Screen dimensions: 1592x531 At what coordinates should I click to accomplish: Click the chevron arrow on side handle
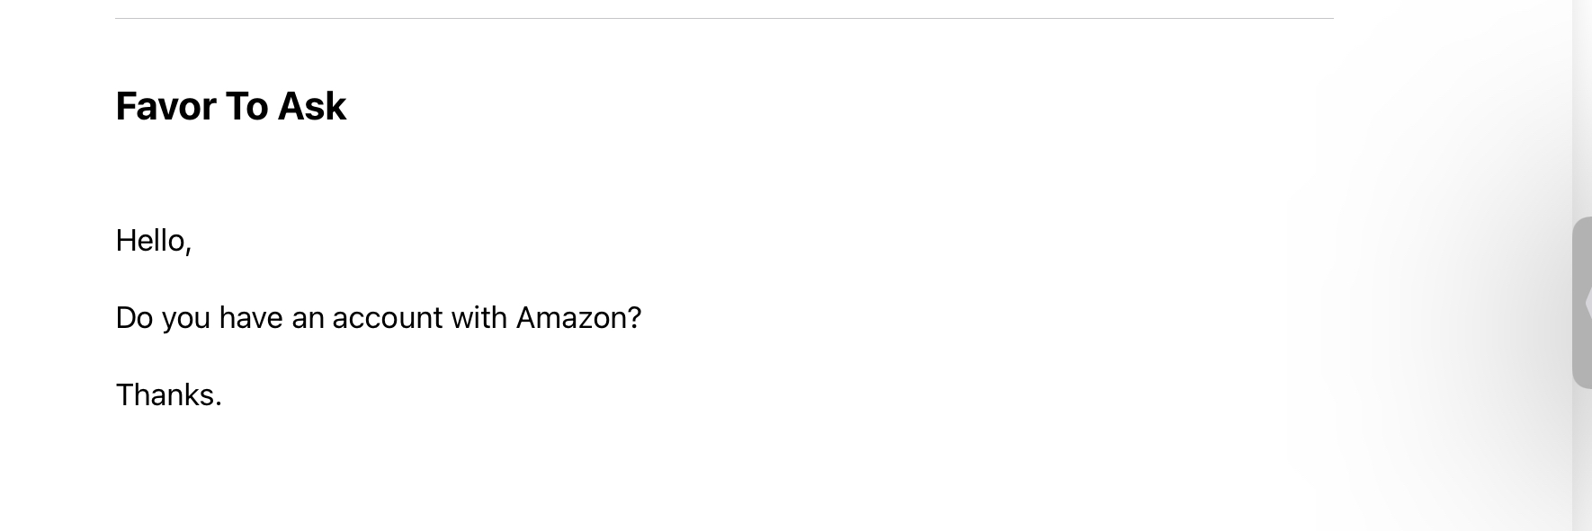point(1588,303)
